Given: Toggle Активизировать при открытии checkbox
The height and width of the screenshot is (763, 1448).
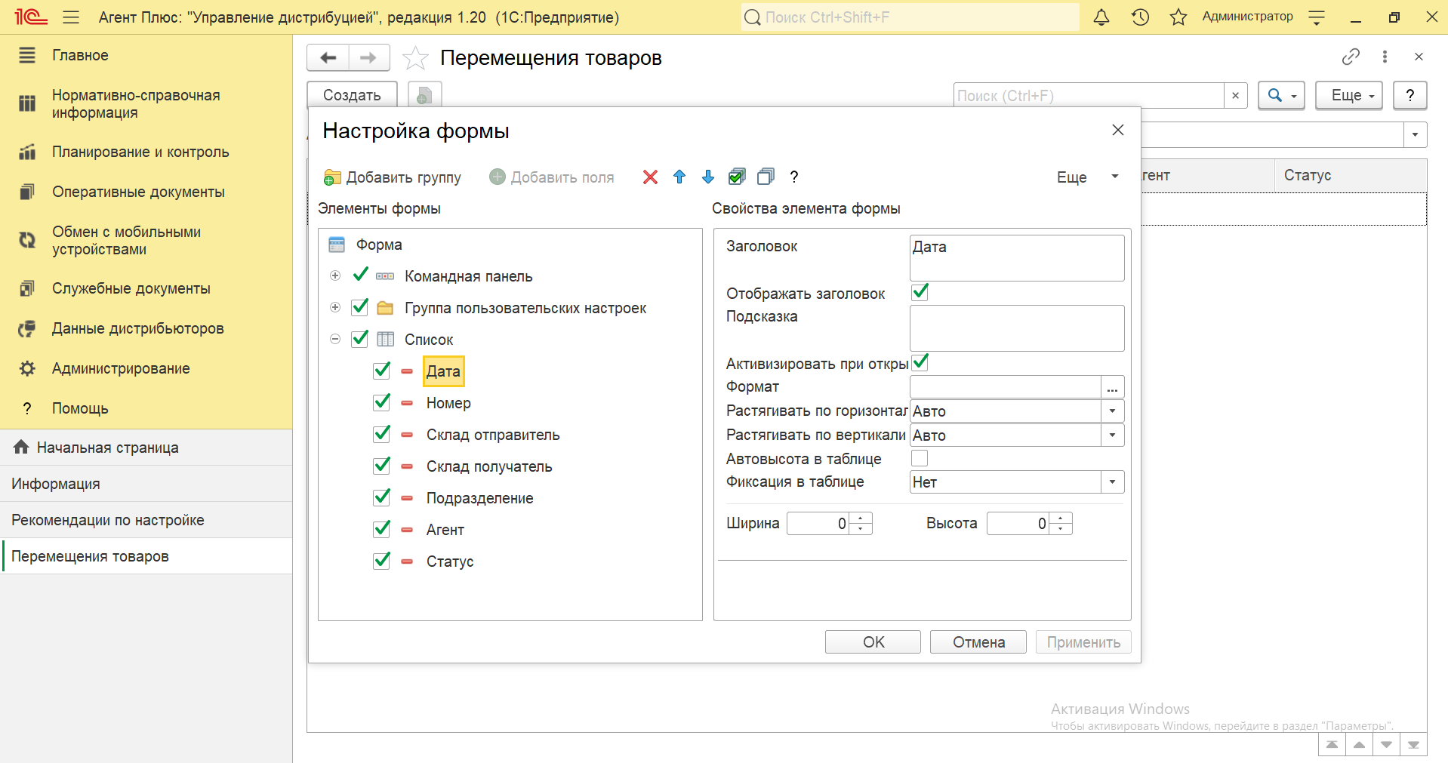Looking at the screenshot, I should coord(920,362).
